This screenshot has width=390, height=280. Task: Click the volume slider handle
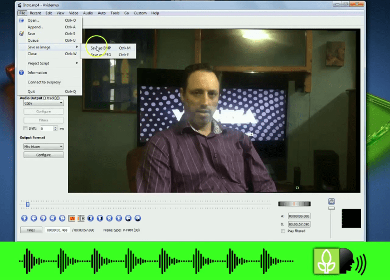[x=331, y=208]
